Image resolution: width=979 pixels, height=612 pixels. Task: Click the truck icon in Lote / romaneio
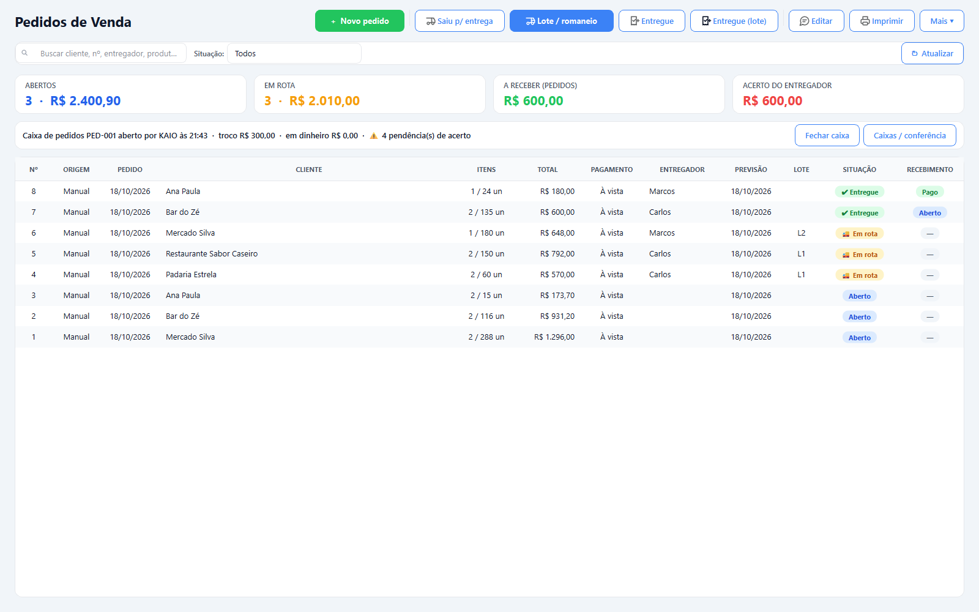530,21
